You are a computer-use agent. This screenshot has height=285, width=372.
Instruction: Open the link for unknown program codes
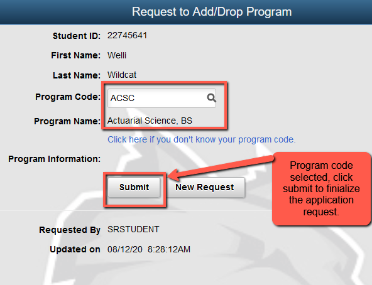click(202, 139)
